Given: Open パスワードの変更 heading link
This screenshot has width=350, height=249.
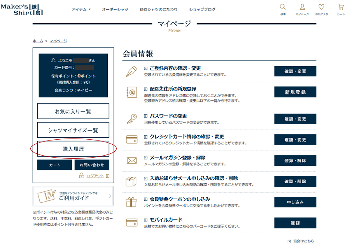Looking at the screenshot, I should (168, 116).
